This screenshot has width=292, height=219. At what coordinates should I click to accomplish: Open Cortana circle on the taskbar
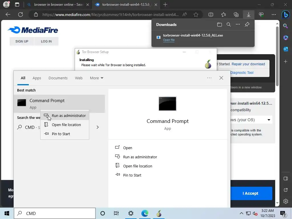103,213
